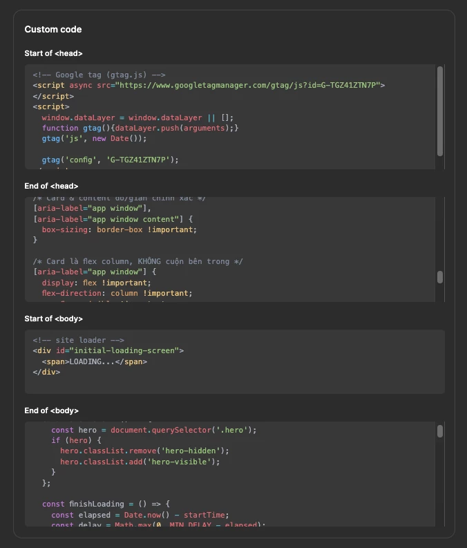This screenshot has height=548, width=467.
Task: Click the classList.remove('hero-hidden') line
Action: 144,451
